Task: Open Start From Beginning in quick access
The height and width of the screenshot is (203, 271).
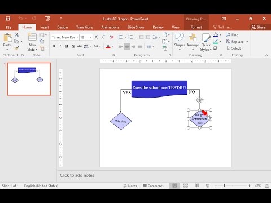Action: (x=47, y=19)
